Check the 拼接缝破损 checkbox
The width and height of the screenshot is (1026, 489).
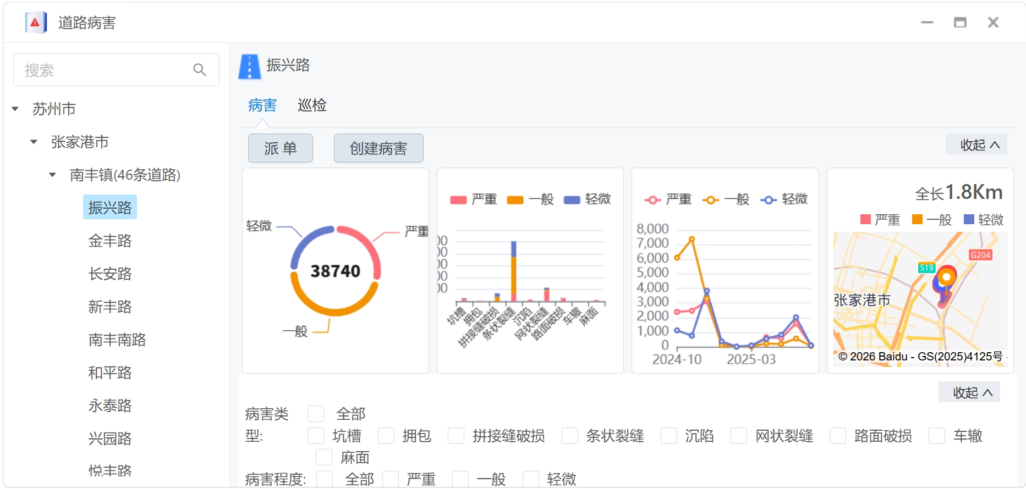456,436
